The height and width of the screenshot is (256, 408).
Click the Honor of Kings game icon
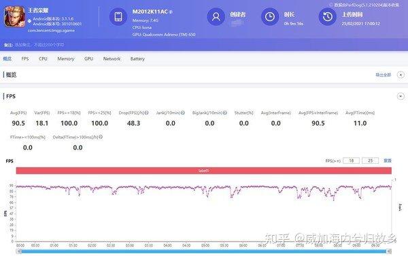click(x=15, y=16)
